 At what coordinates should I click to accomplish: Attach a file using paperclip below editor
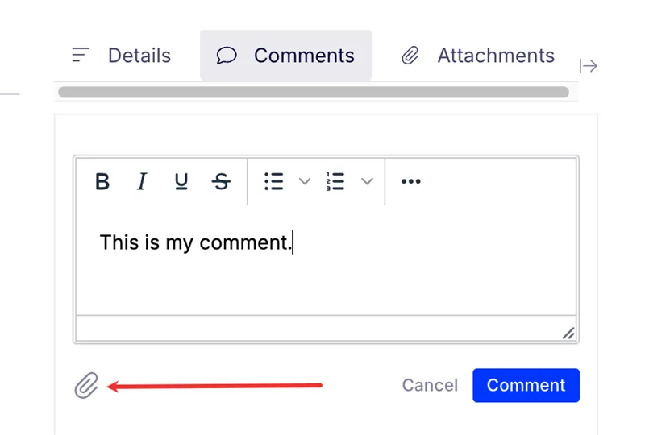pyautogui.click(x=86, y=385)
